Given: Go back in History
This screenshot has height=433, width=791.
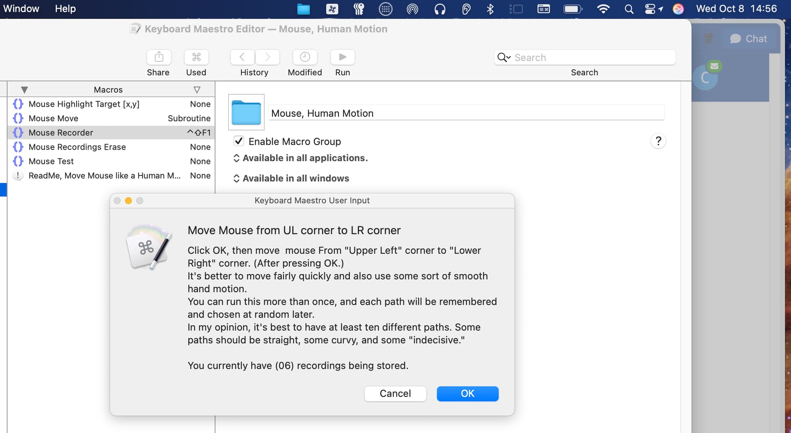Looking at the screenshot, I should click(242, 57).
